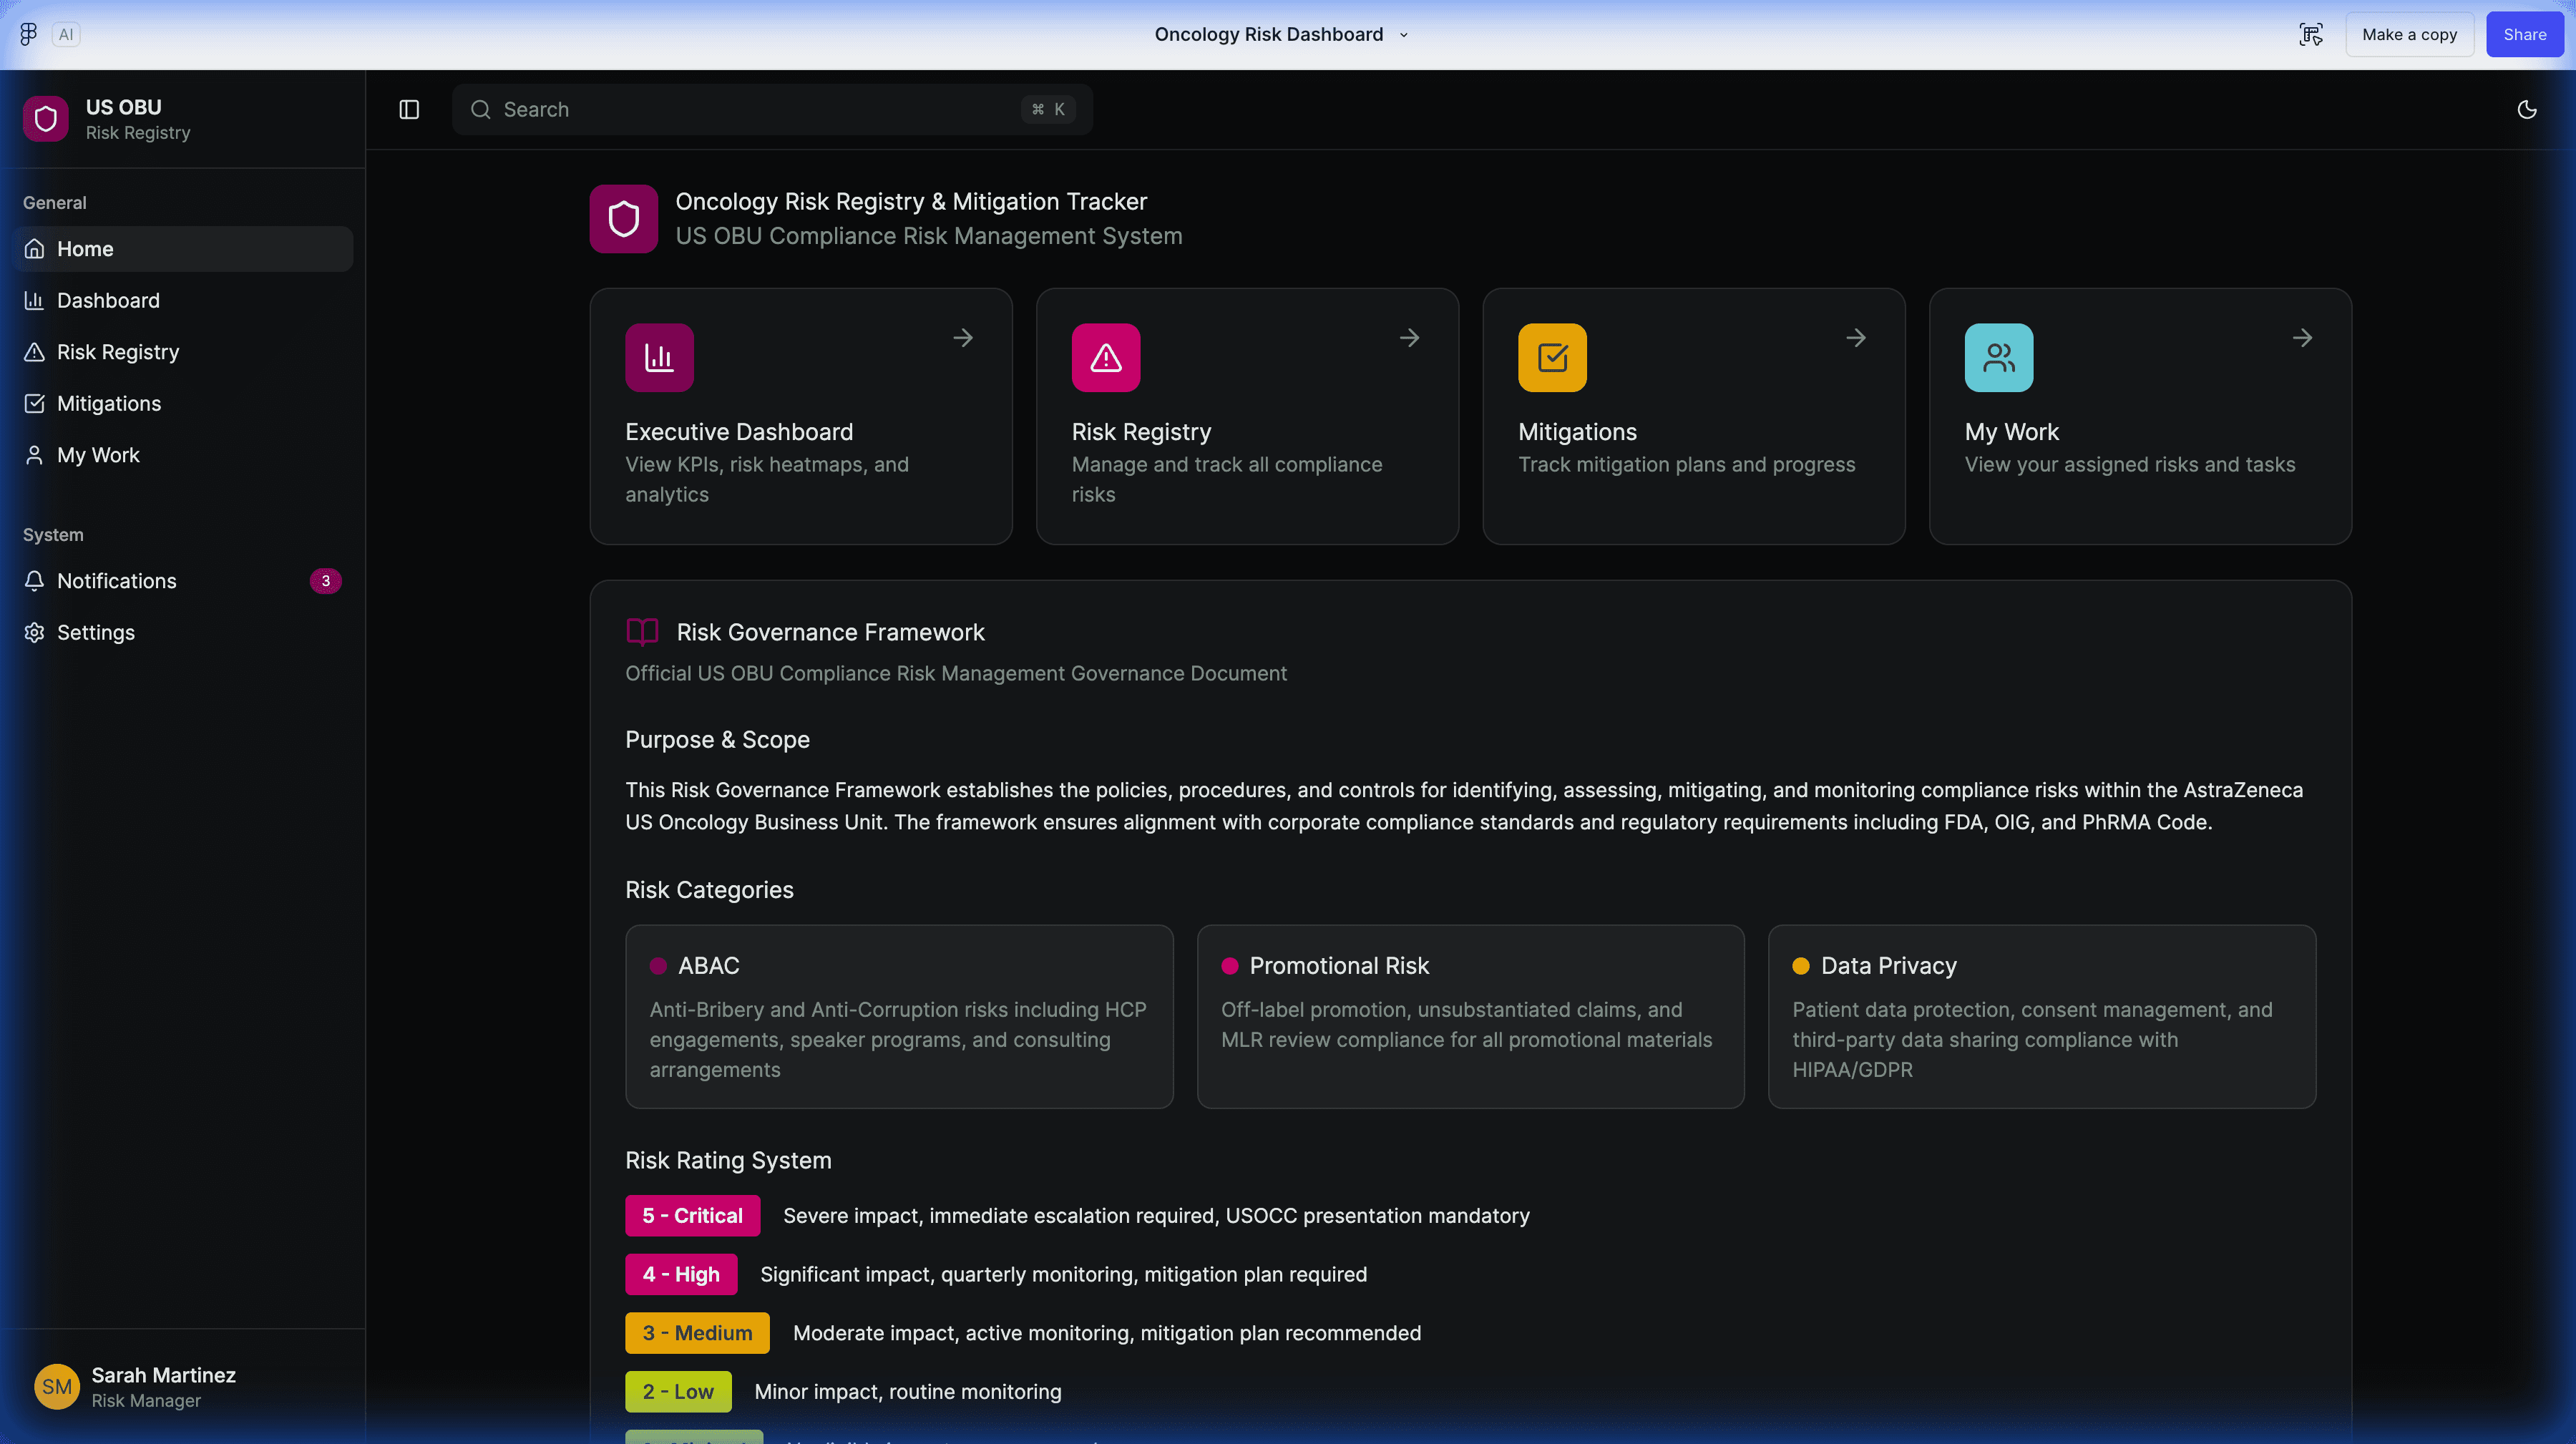
Task: Click the dev mode ruler icon
Action: [2311, 33]
